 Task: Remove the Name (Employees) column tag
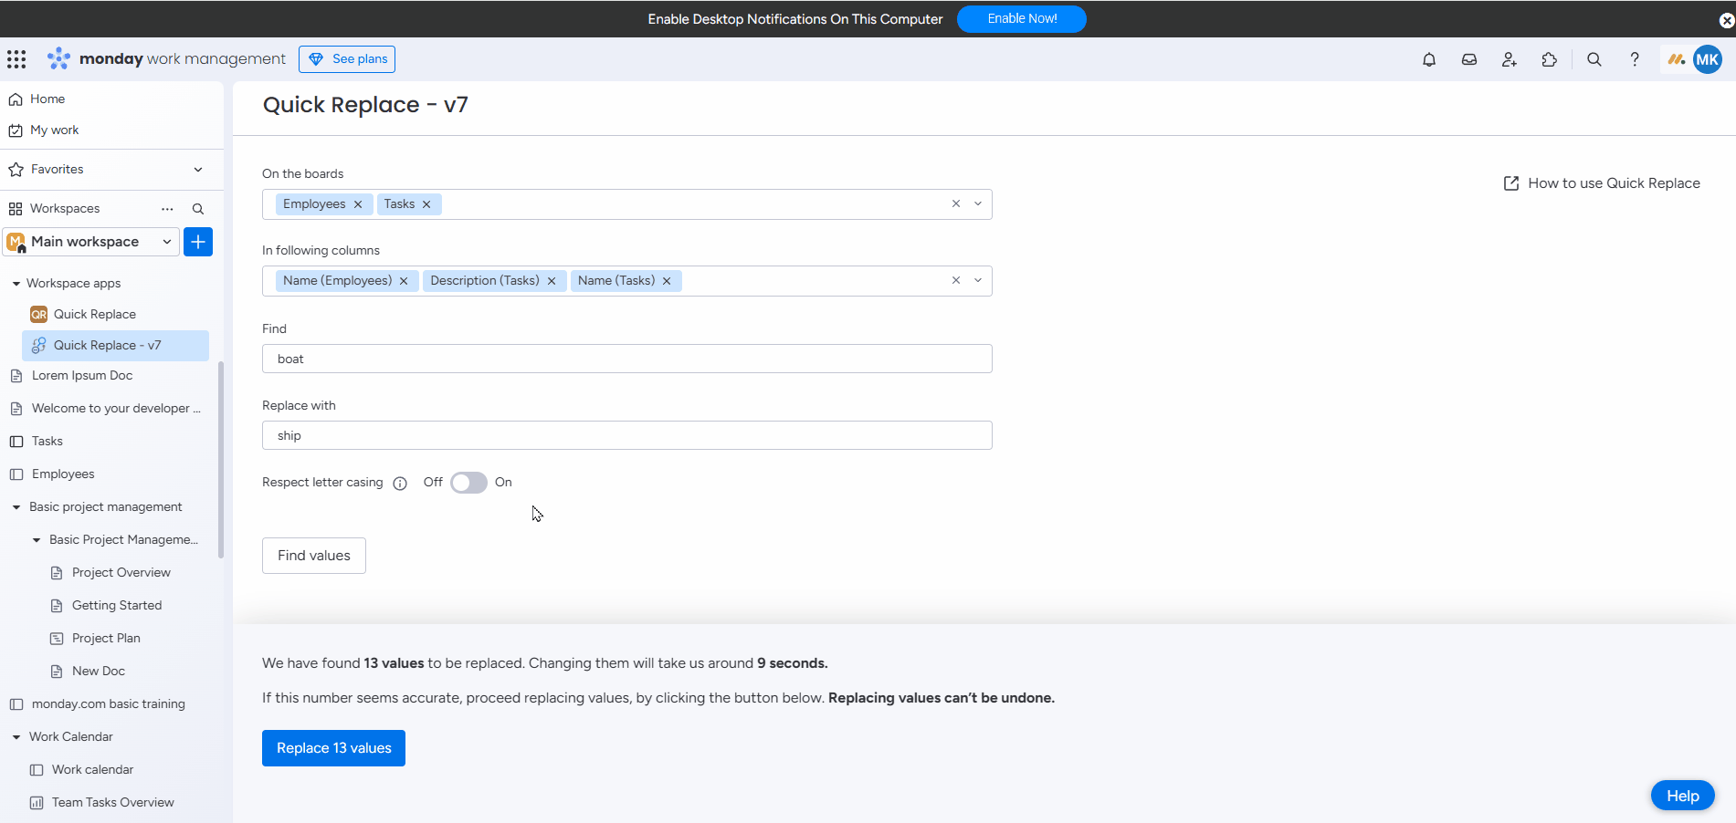point(404,281)
